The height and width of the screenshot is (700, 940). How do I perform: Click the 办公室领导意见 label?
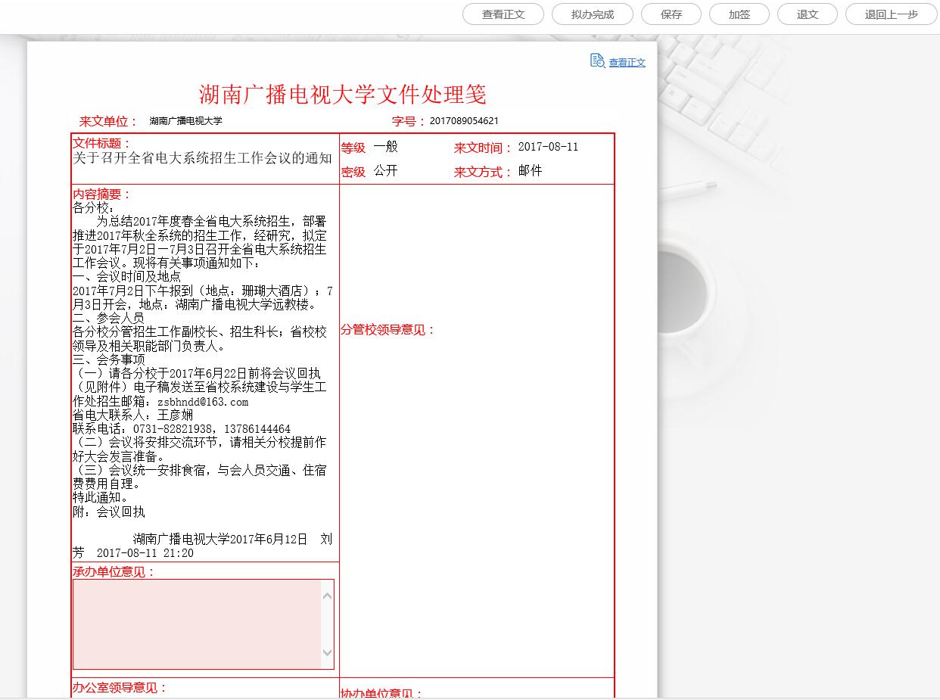click(x=120, y=688)
